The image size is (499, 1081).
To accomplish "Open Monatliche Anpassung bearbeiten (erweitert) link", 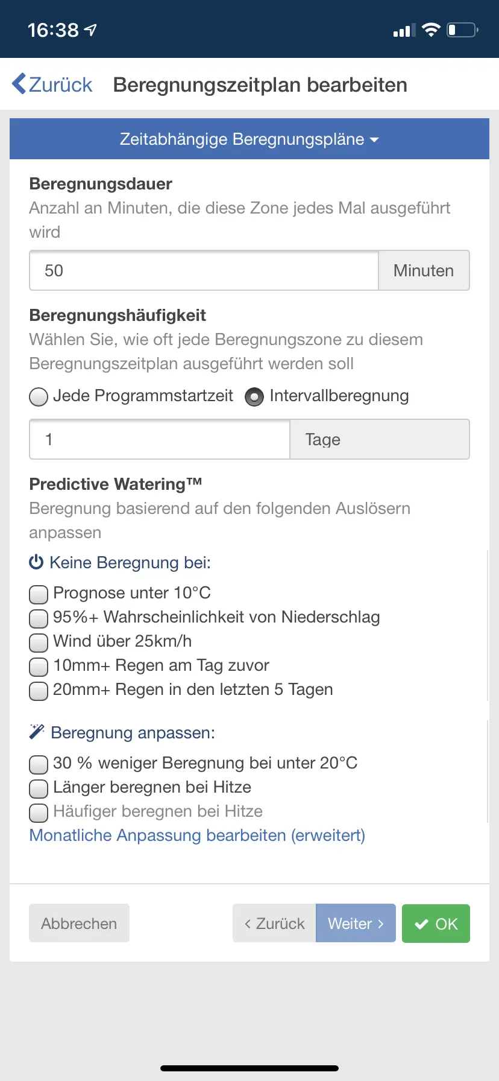I will pos(197,835).
